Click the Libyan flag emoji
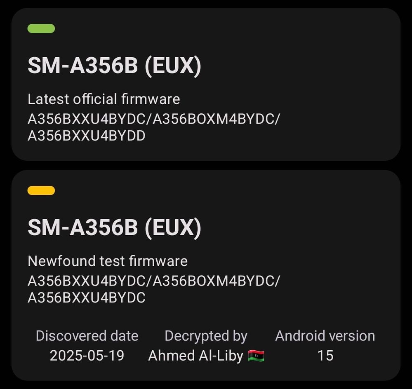This screenshot has width=412, height=389. pos(256,356)
